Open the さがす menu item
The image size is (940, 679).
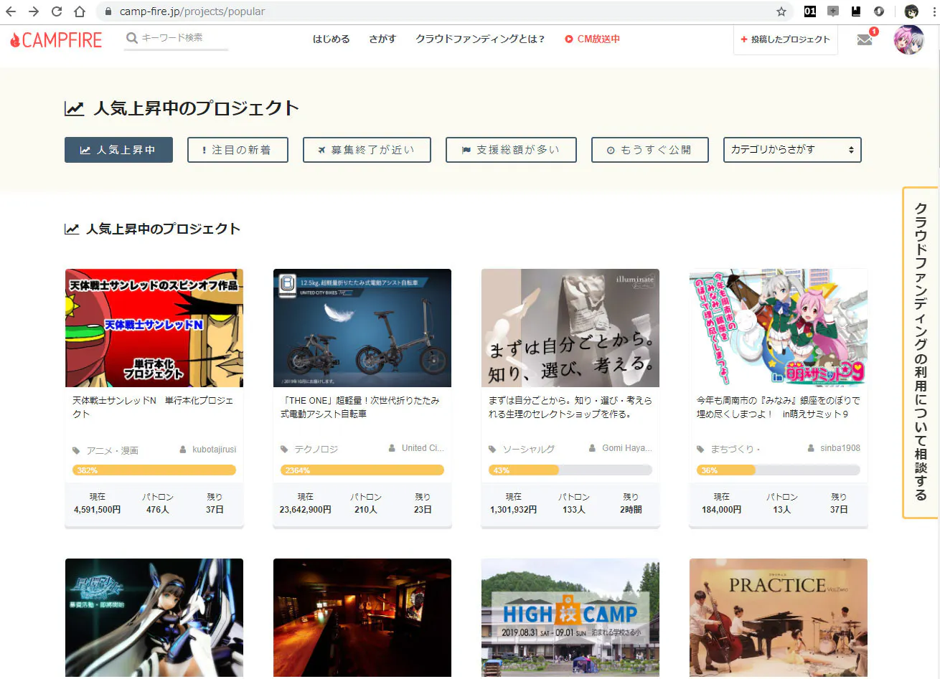[x=382, y=39]
